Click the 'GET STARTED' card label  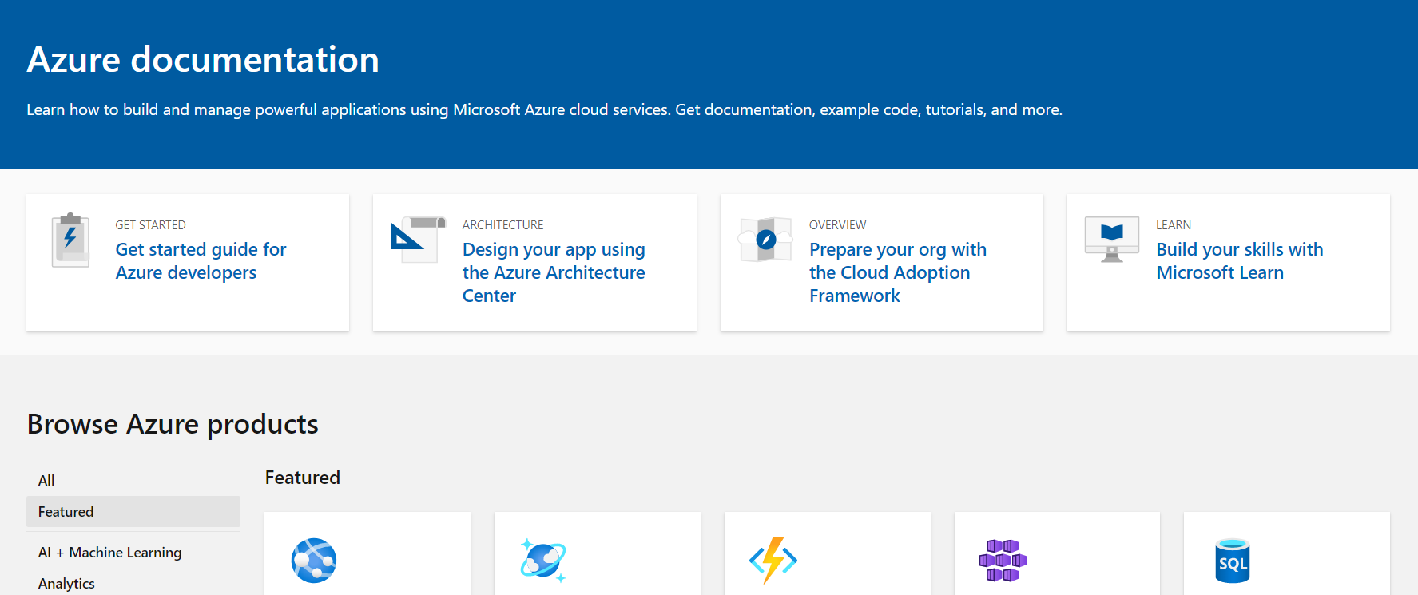pos(150,225)
